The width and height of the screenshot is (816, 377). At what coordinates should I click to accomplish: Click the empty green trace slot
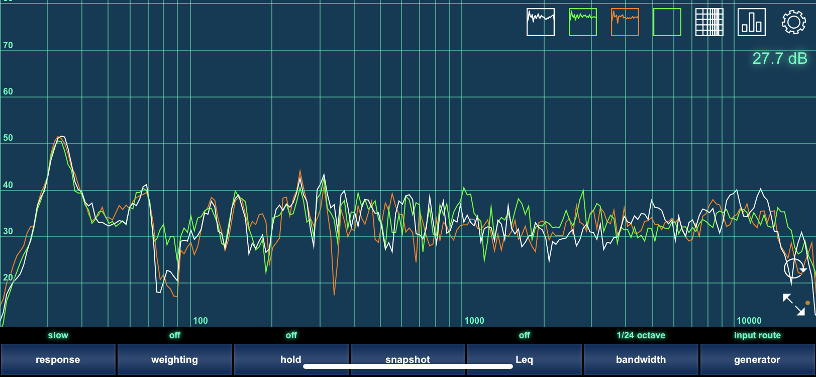667,22
